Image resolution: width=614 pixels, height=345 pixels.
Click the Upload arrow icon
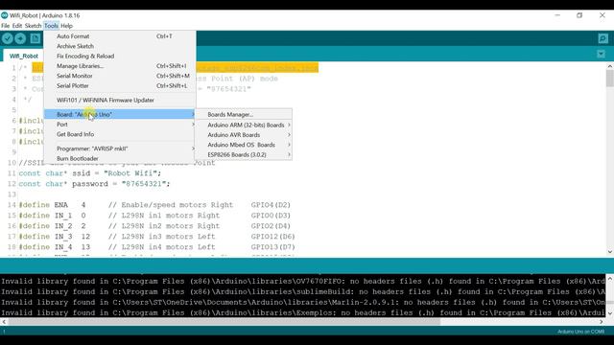click(x=20, y=38)
